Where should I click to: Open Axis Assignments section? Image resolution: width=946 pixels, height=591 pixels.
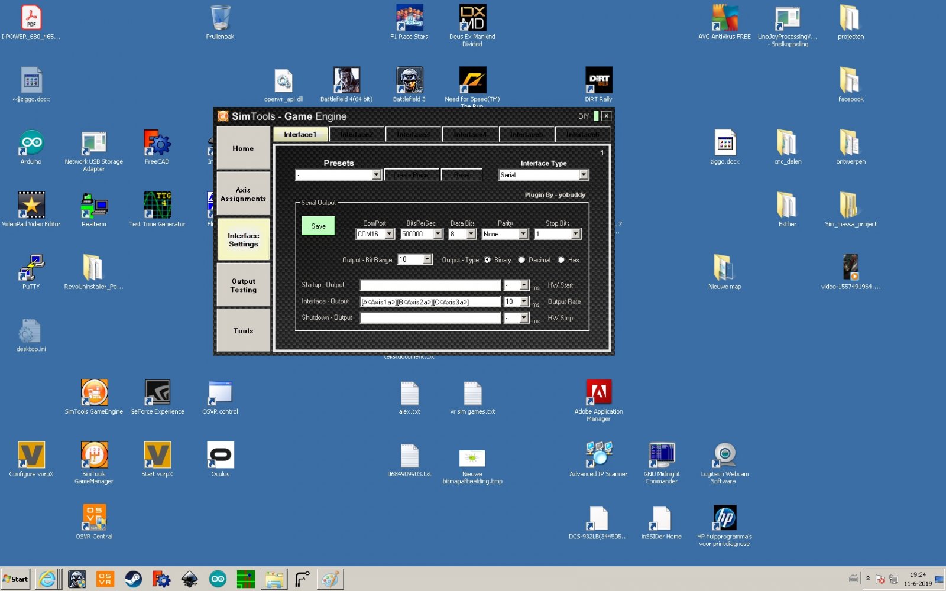click(243, 194)
